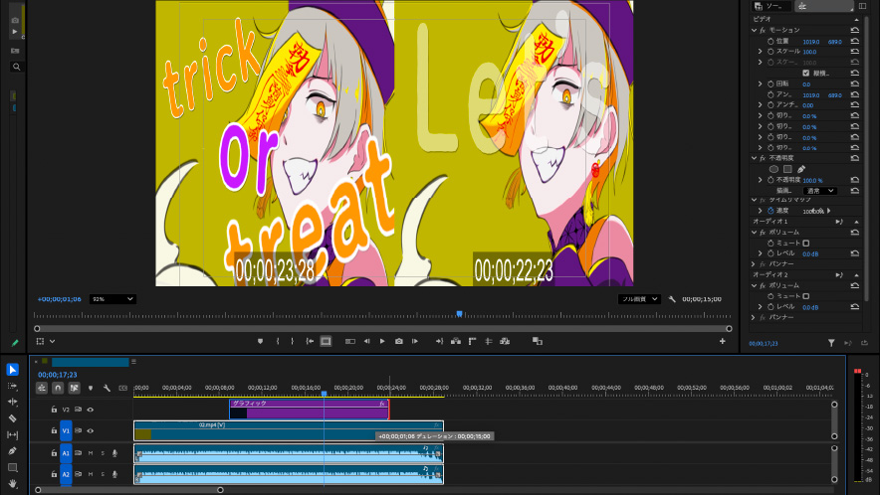Click the purple graphic clip on V2

(309, 409)
